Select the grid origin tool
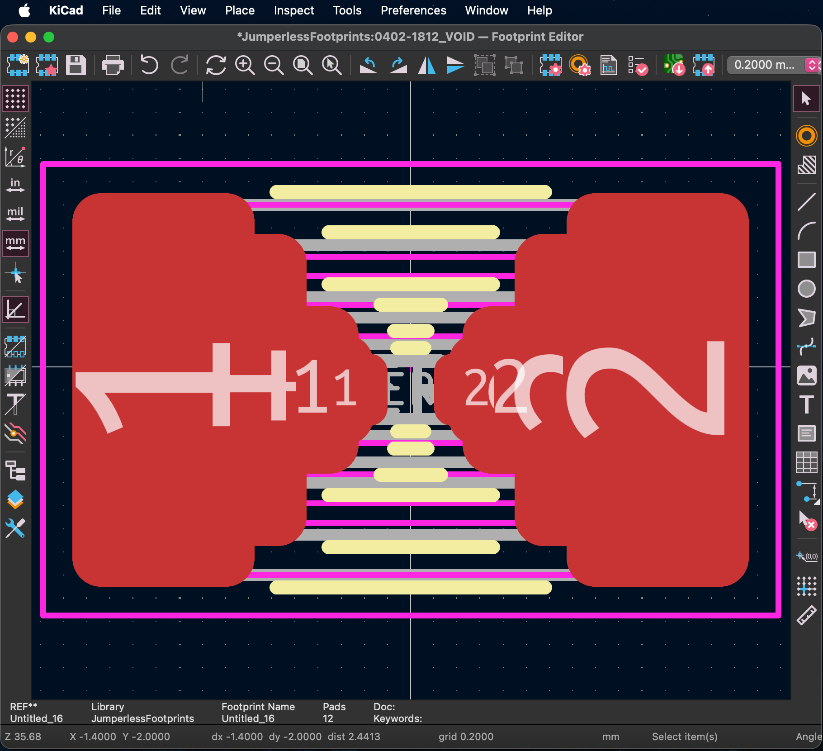 [808, 556]
